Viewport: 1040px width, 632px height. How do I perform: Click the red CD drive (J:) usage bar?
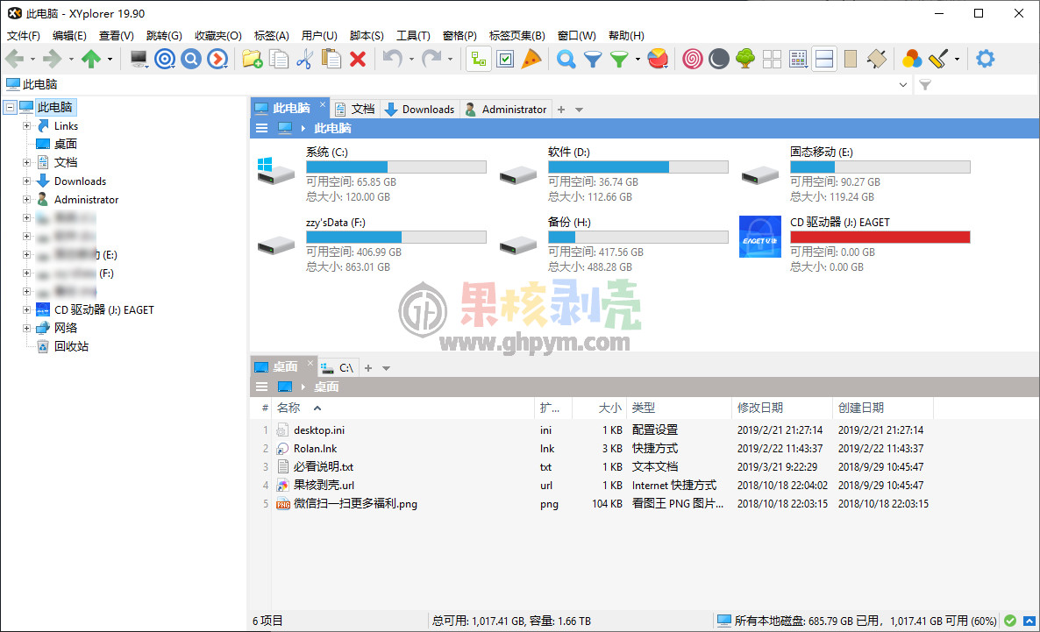tap(880, 237)
